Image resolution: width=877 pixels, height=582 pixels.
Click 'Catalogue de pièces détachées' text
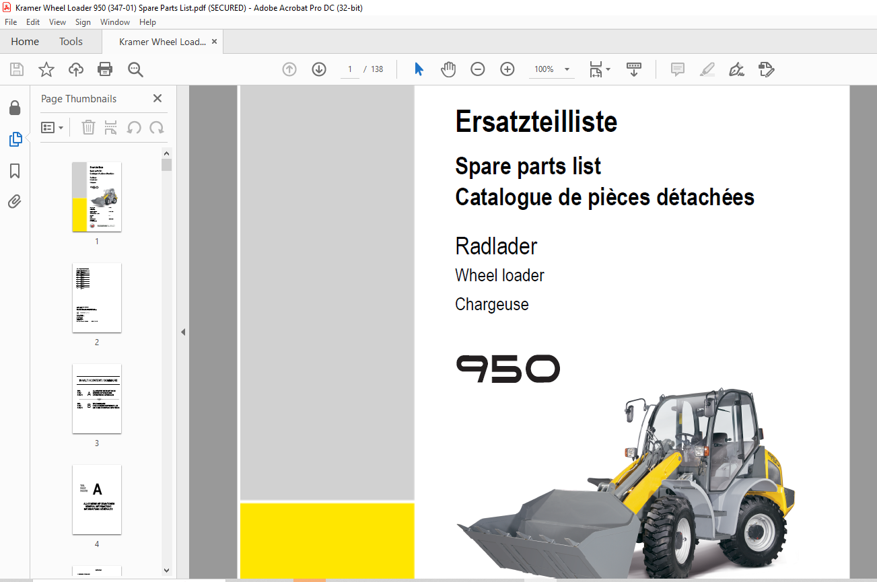click(605, 197)
